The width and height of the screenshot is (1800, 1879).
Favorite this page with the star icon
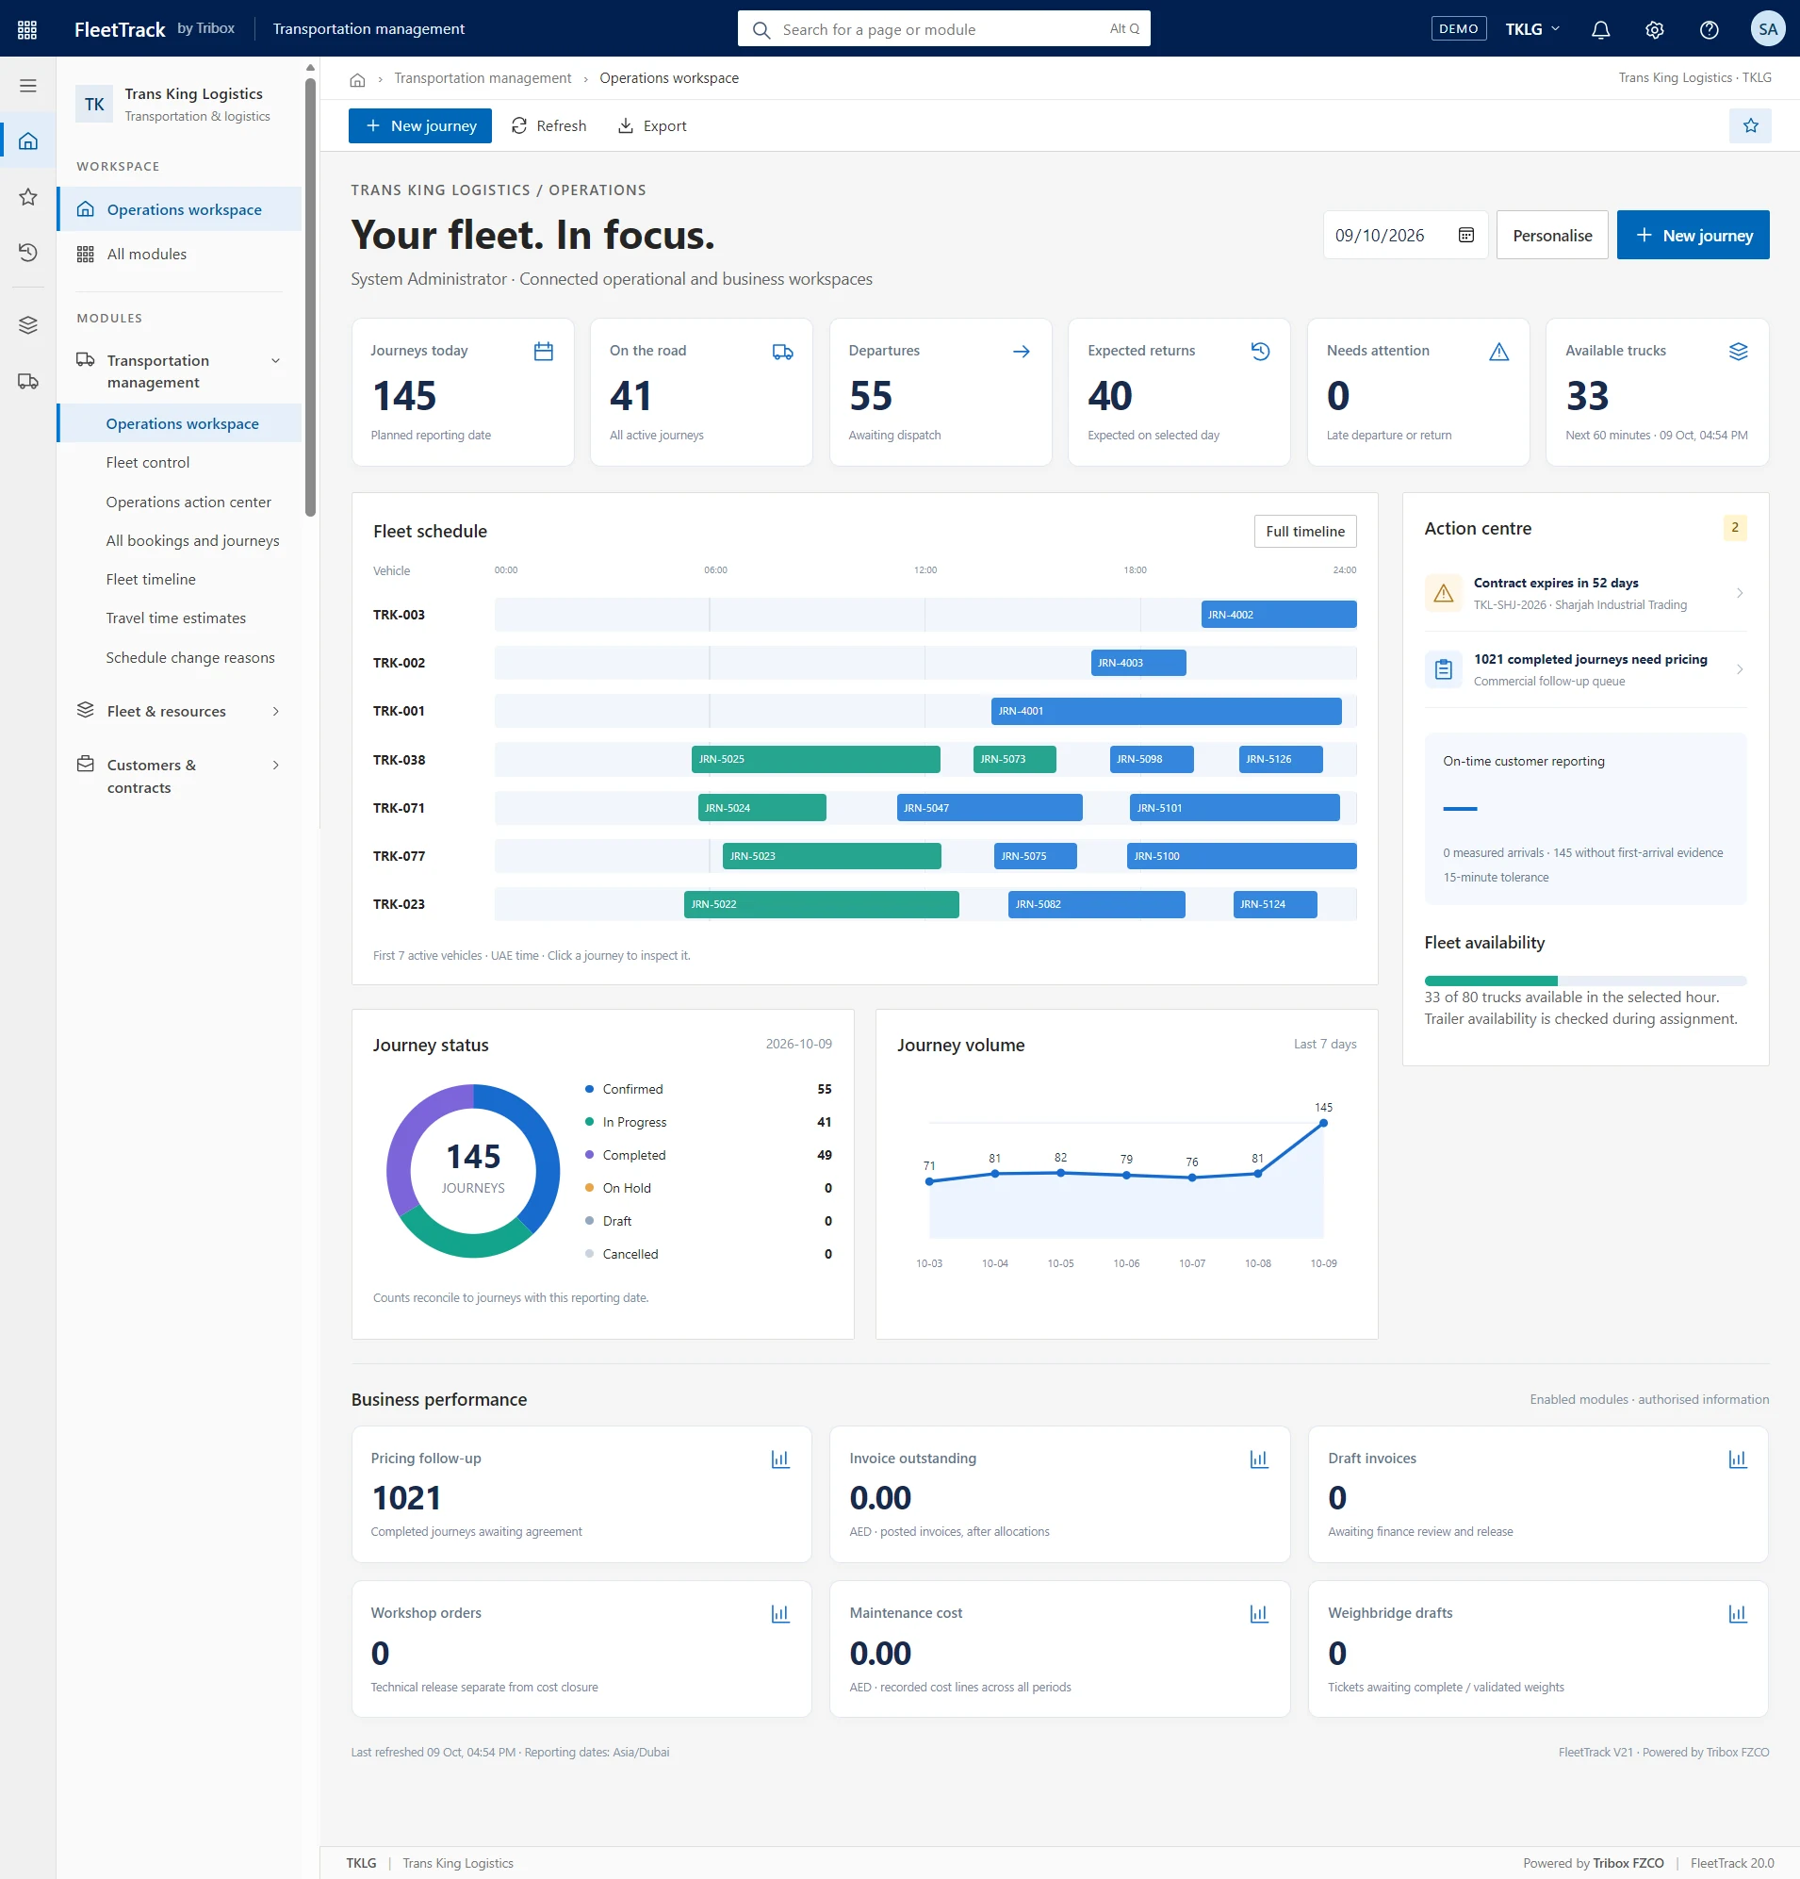(x=1750, y=125)
